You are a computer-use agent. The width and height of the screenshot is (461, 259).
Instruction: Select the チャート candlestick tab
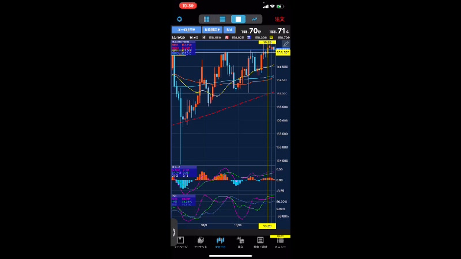tap(220, 242)
